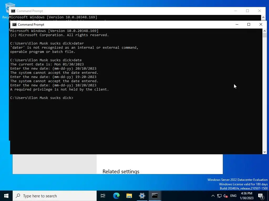Launch Microsoft Edge from the taskbar

click(x=116, y=196)
